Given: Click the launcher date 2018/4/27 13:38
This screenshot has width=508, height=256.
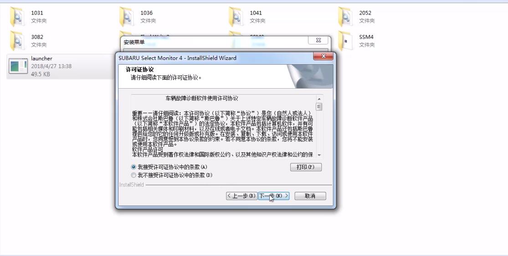Looking at the screenshot, I should point(51,66).
